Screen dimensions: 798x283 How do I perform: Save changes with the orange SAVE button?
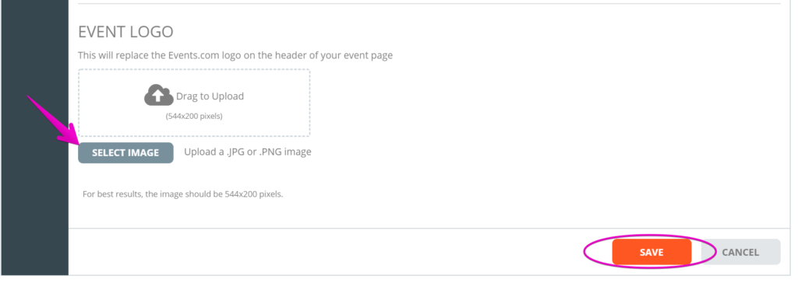point(651,252)
